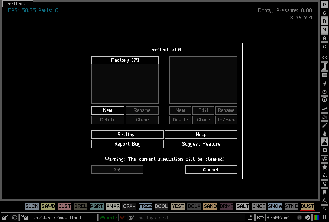Viewport: 329px width, 222px height.
Task: Click the reload simulation icon
Action: click(x=14, y=218)
